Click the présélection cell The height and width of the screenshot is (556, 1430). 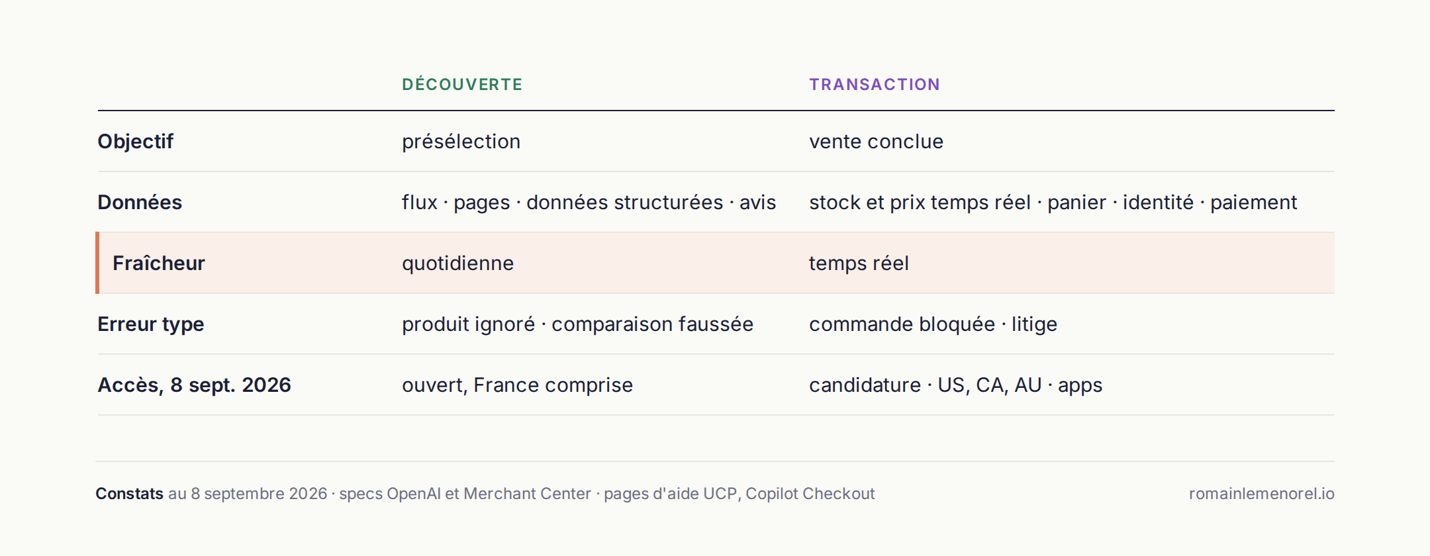(x=461, y=142)
